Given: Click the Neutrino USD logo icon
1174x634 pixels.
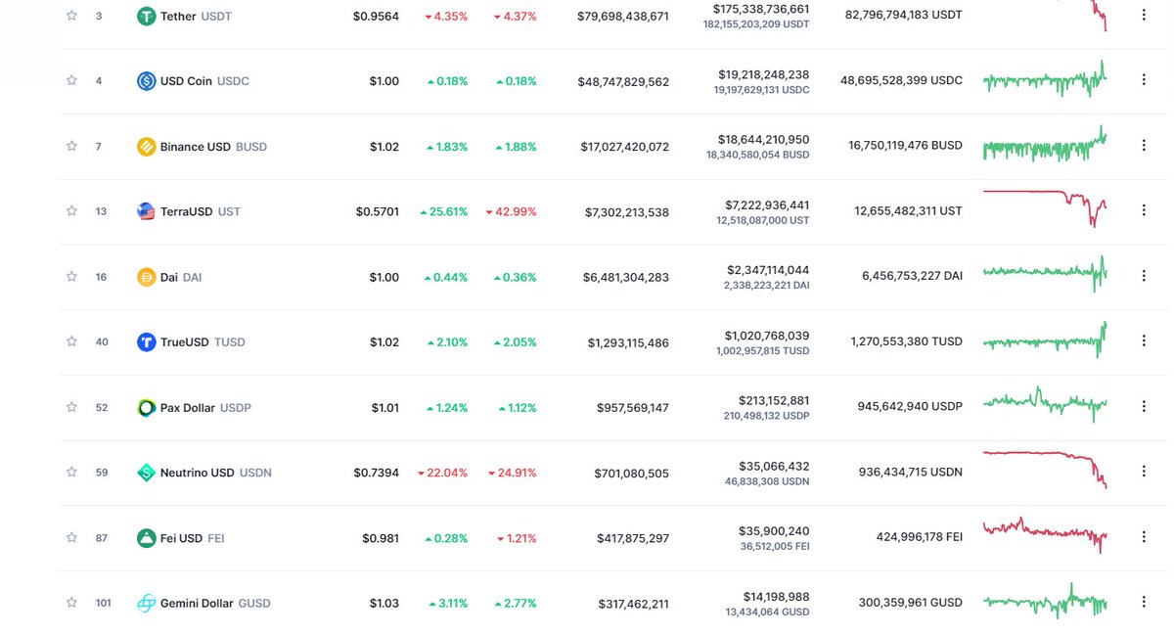Looking at the screenshot, I should point(147,473).
